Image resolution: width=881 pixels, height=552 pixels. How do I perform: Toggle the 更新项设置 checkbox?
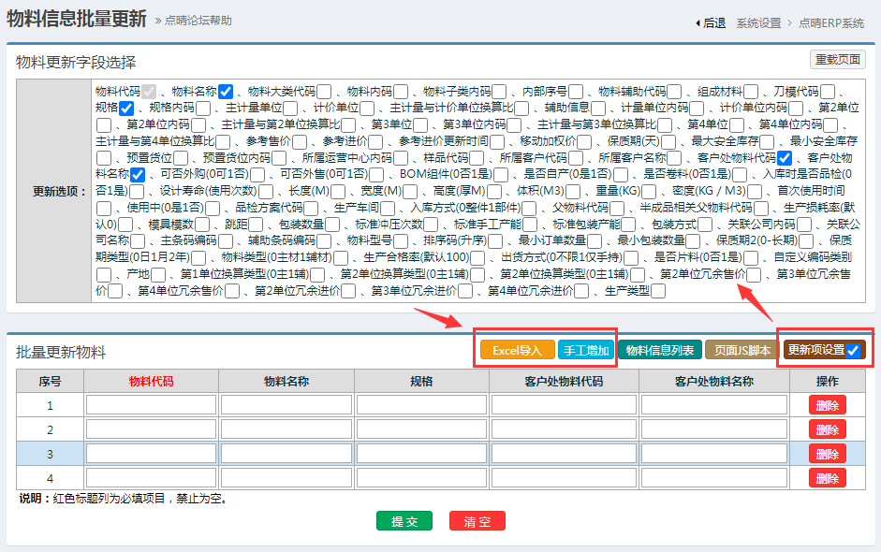point(852,351)
